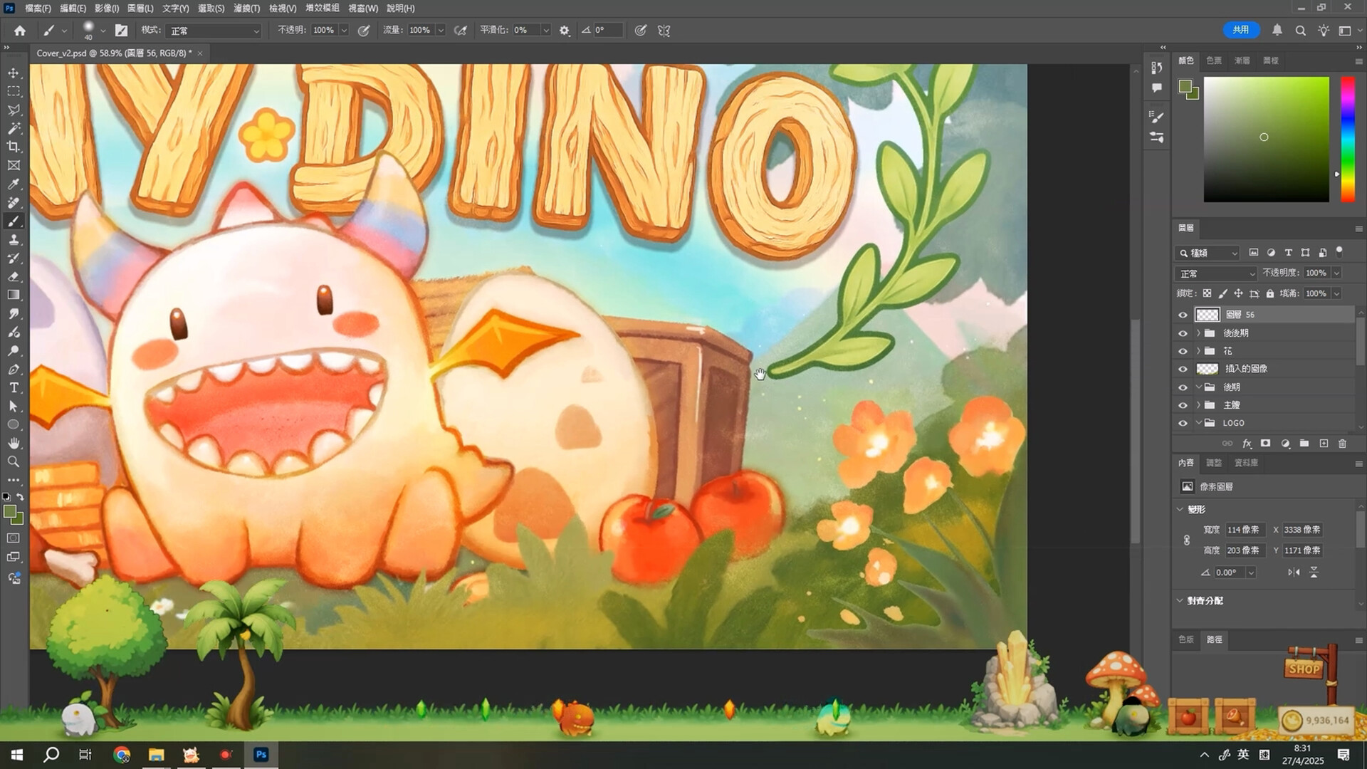Open the add layer mask icon
Screen dimensions: 1367x769
click(1266, 443)
